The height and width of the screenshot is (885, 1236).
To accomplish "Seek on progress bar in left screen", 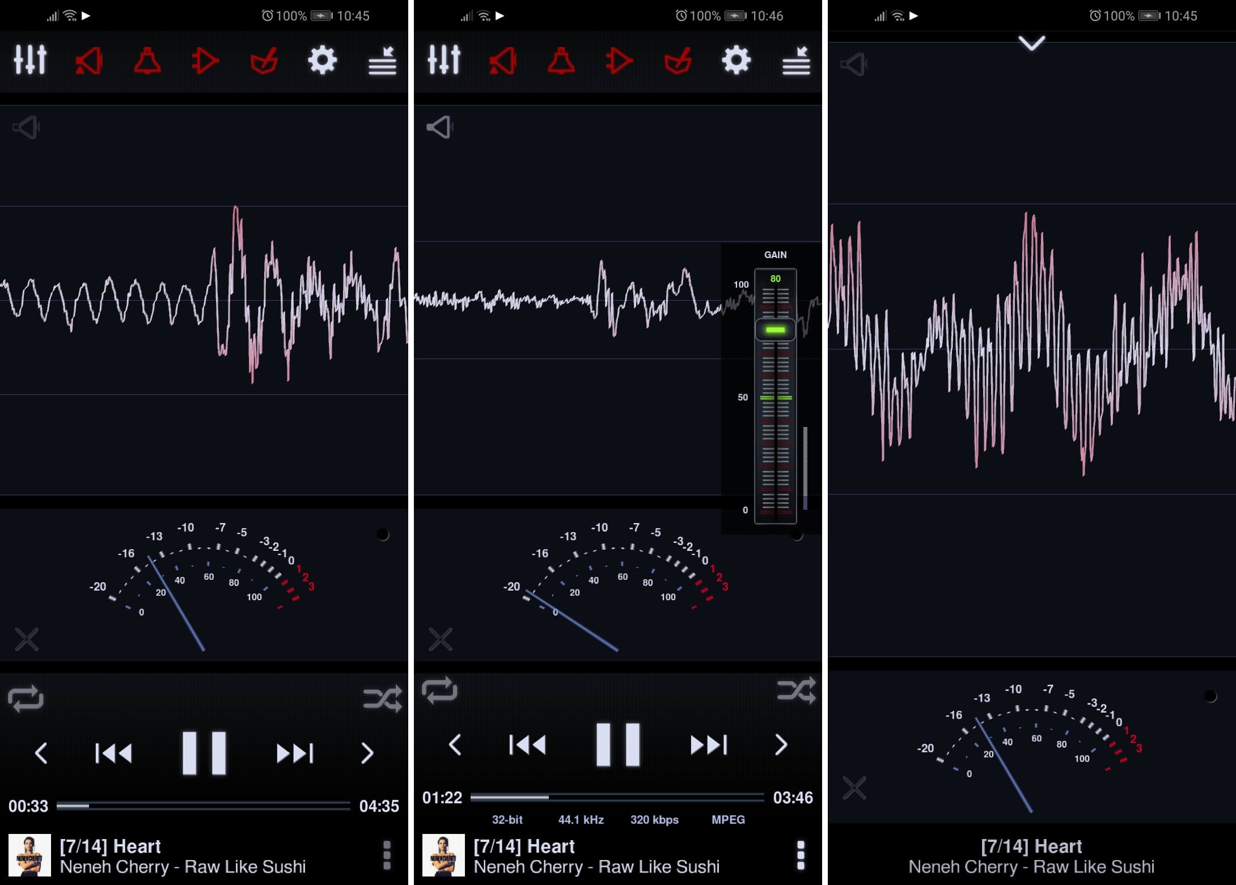I will [204, 806].
